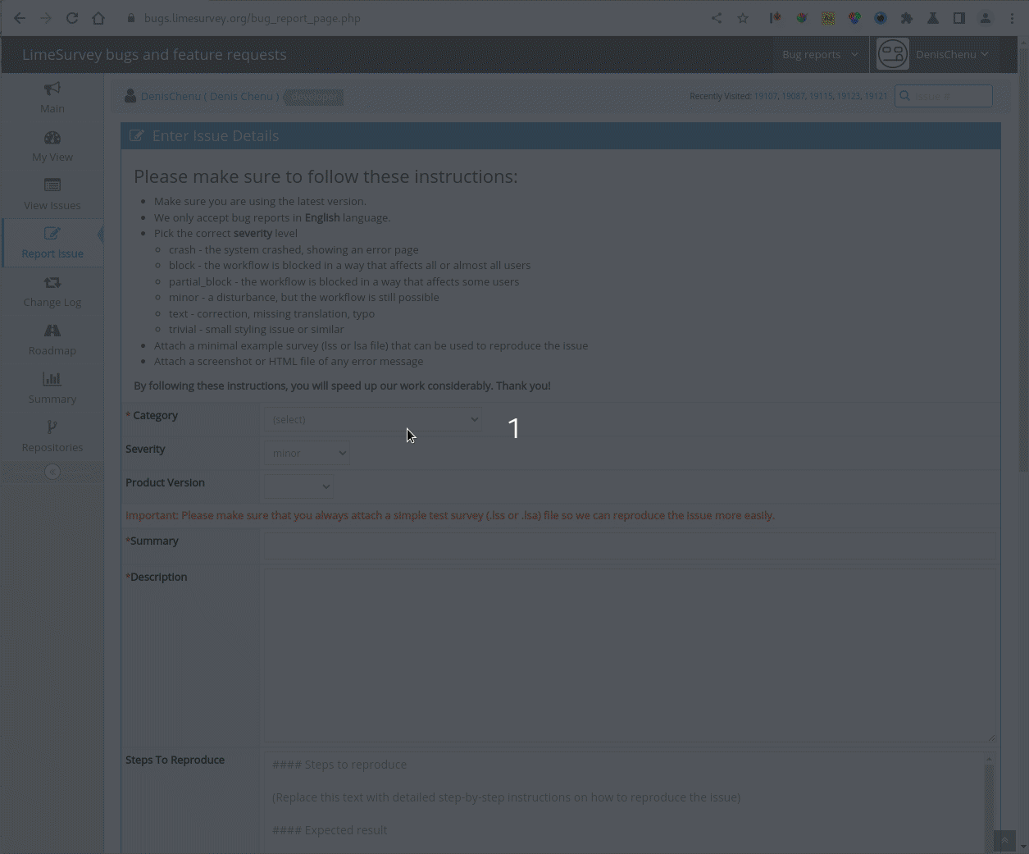Image resolution: width=1029 pixels, height=854 pixels.
Task: Click the Issue # search box
Action: point(949,96)
